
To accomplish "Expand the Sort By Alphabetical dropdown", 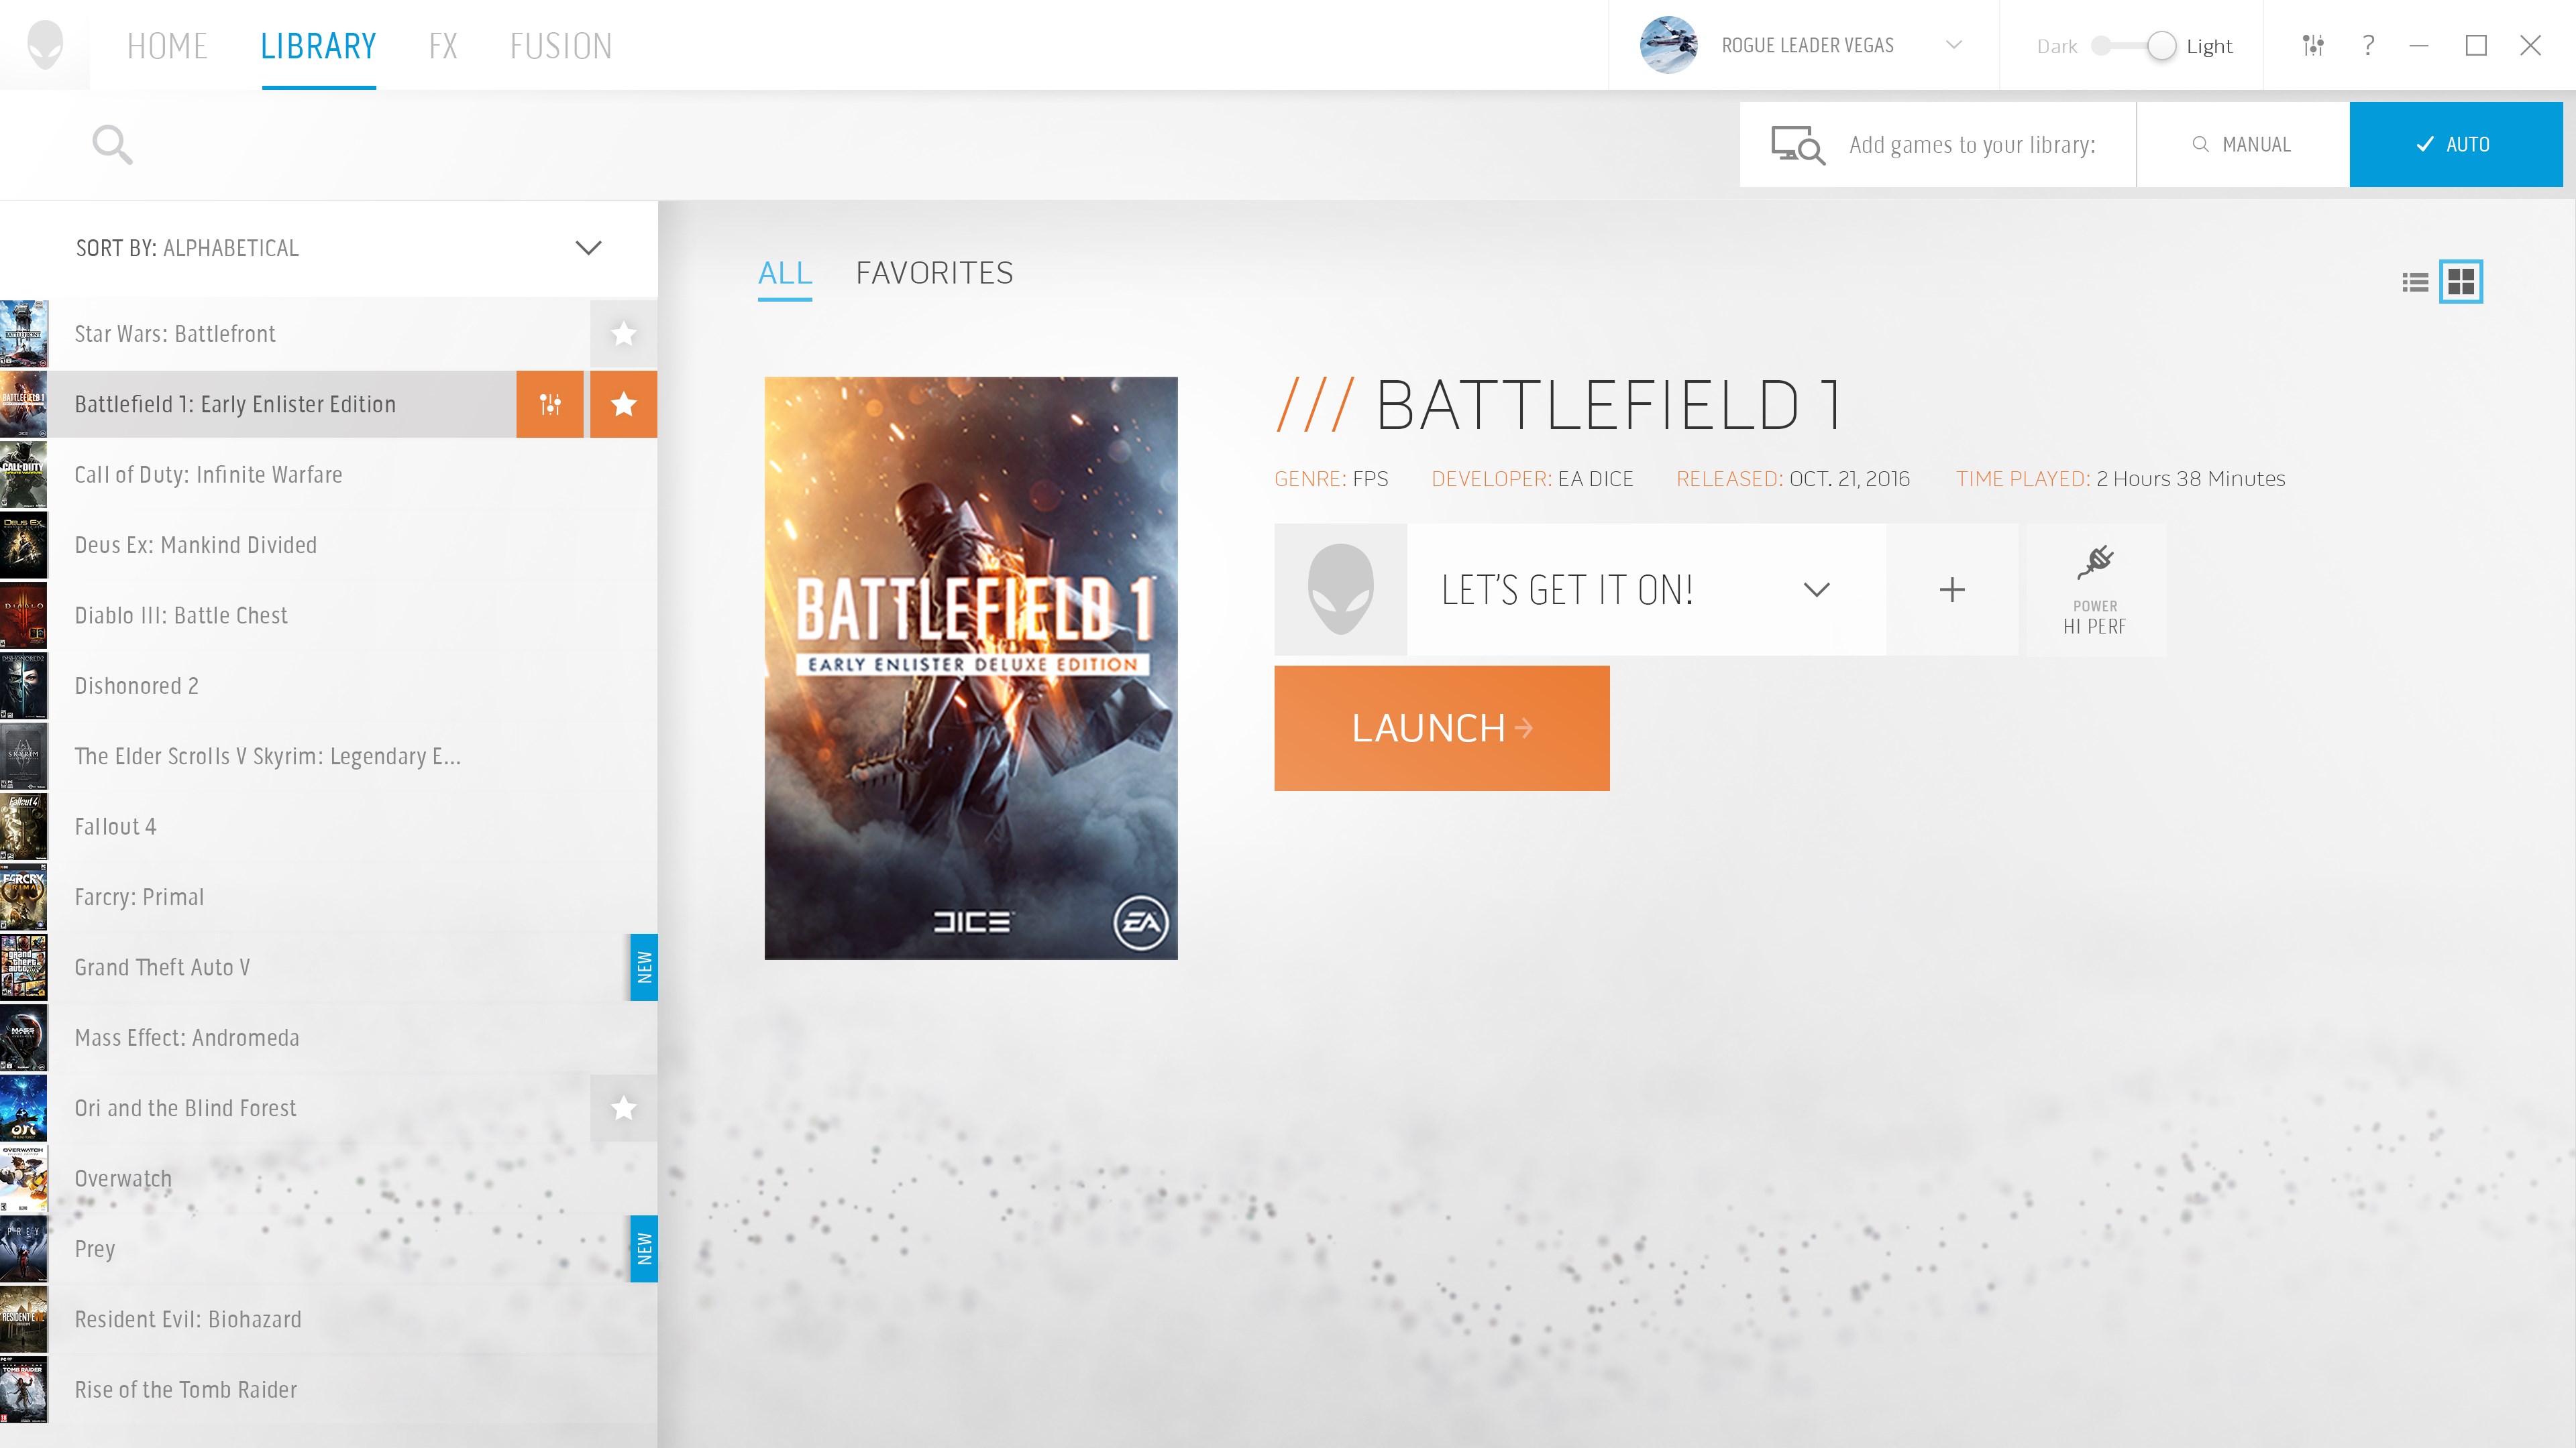I will [588, 248].
